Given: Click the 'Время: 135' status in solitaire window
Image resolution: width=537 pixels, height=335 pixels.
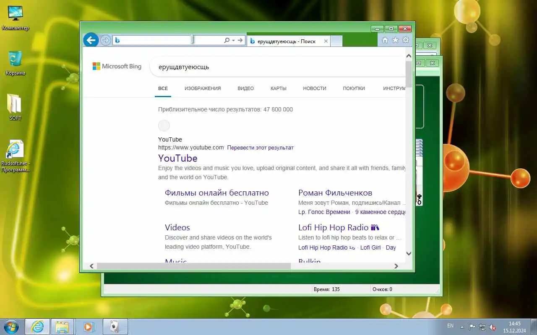Looking at the screenshot, I should [327, 289].
